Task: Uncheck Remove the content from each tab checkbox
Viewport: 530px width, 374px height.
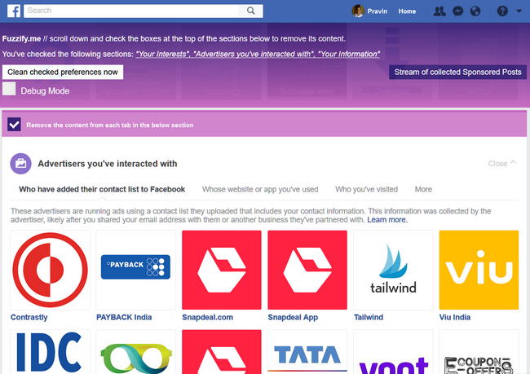Action: [x=14, y=125]
